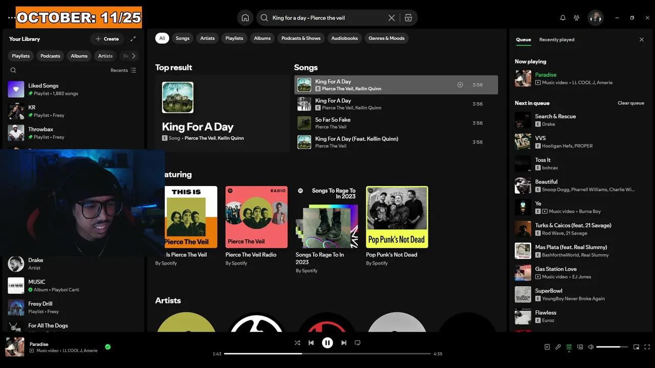
Task: Filter library by Podcasts chip
Action: (x=50, y=56)
